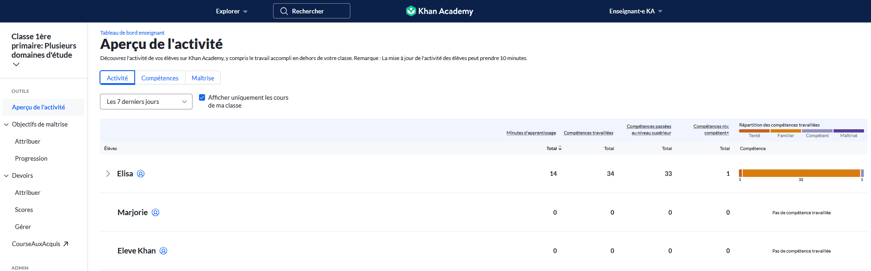Viewport: 871px width, 271px height.
Task: Click Elisa's 34 compétences travaillées value
Action: [610, 174]
